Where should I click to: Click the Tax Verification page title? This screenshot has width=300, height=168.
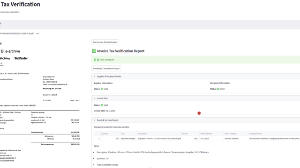(20, 4)
